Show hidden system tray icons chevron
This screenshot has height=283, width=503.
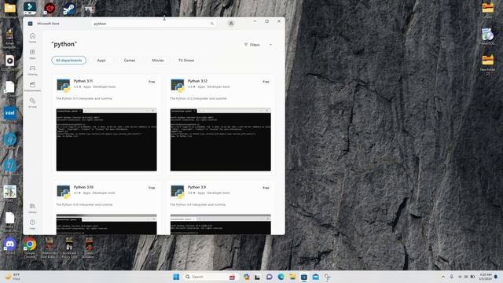[443, 277]
